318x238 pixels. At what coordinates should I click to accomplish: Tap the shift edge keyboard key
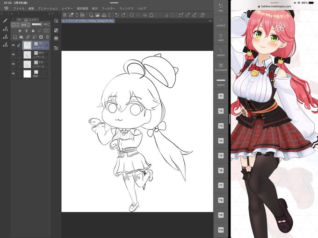click(x=221, y=37)
